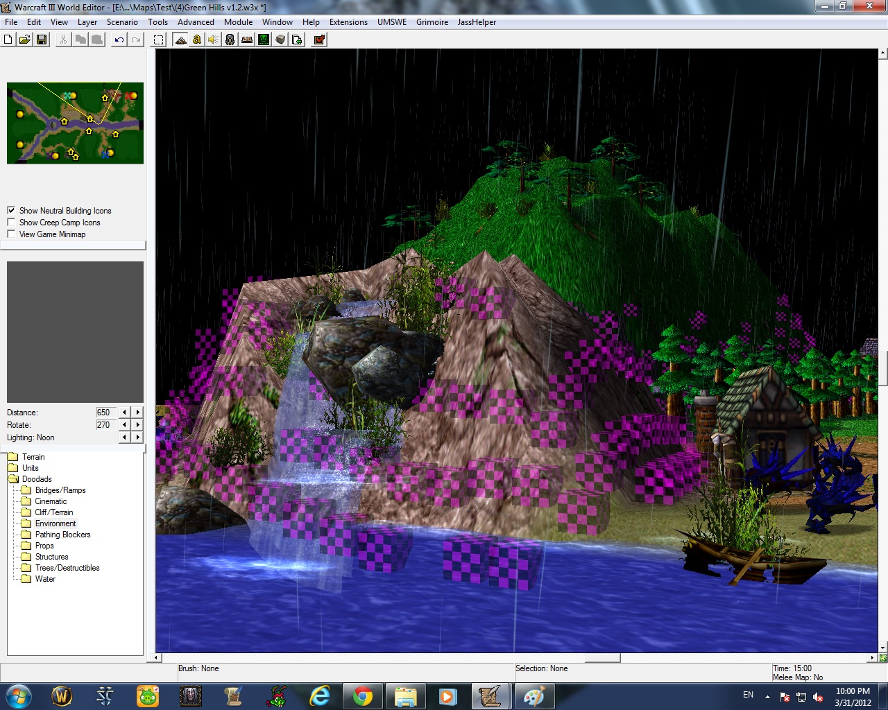Open Internet Explorer from the taskbar
Screen dimensions: 888x710
click(x=320, y=696)
